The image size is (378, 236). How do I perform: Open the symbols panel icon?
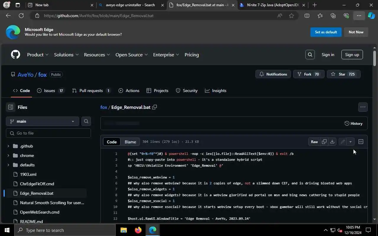pyautogui.click(x=361, y=142)
